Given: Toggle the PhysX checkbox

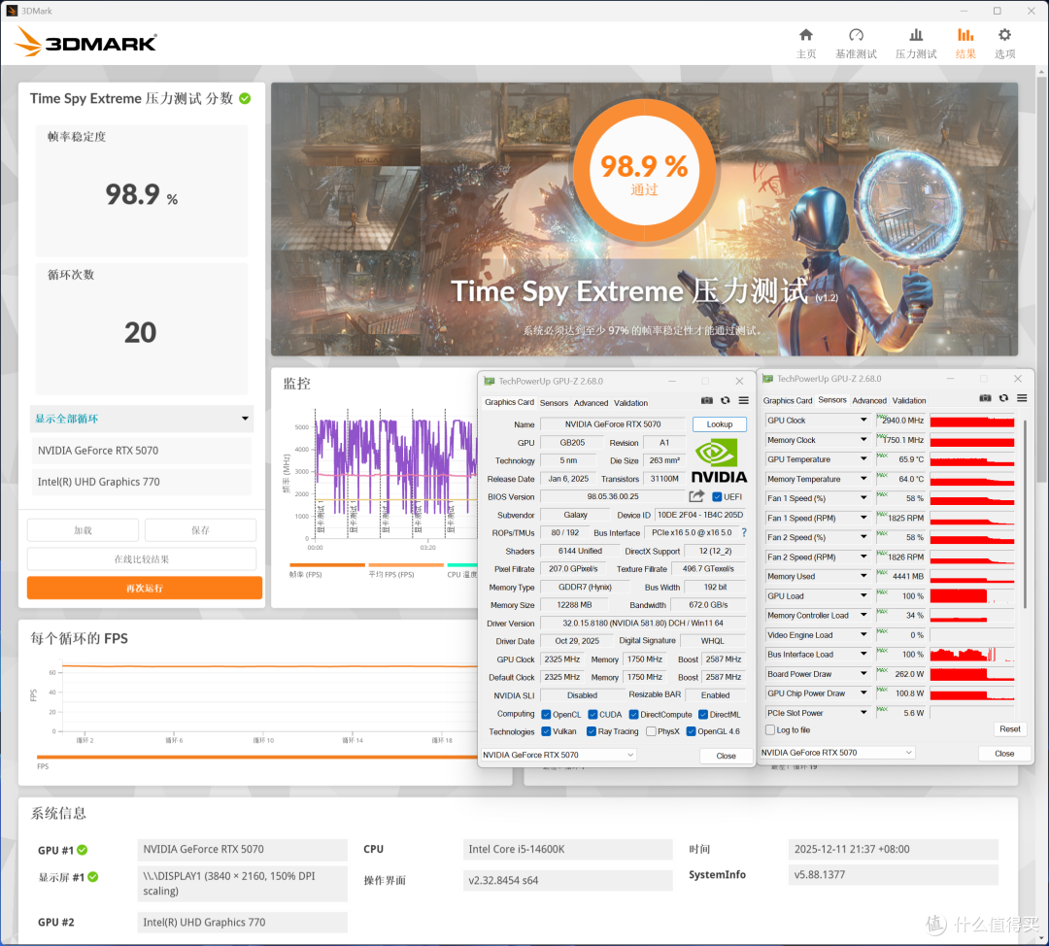Looking at the screenshot, I should (x=651, y=731).
